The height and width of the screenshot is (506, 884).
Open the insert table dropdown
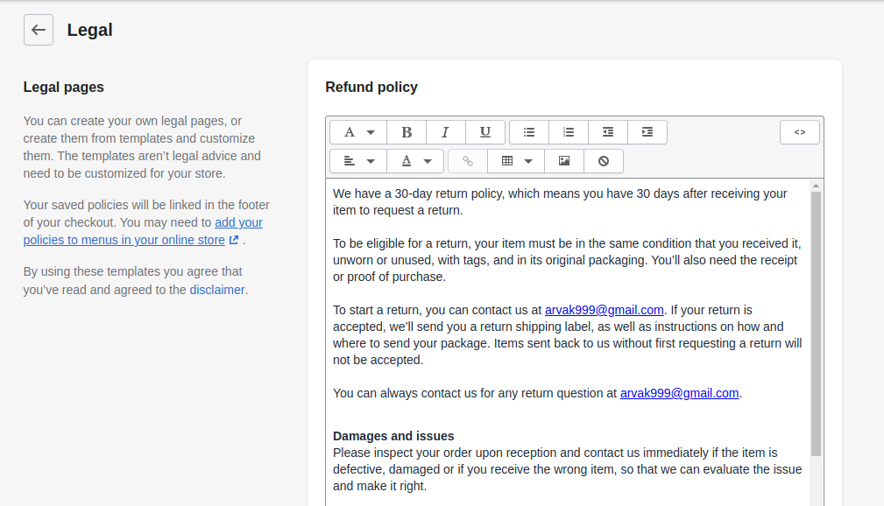516,161
